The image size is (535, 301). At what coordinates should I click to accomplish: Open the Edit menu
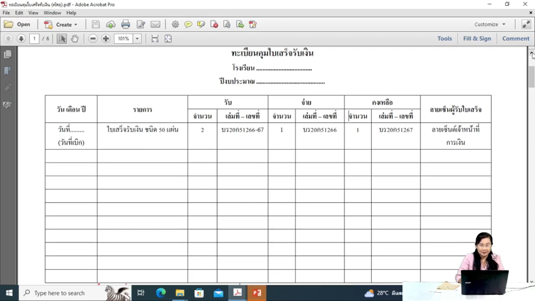tap(19, 13)
